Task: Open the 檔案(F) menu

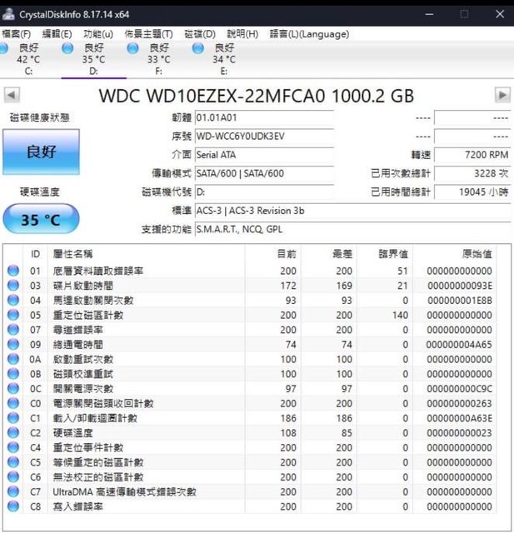Action: click(x=17, y=34)
